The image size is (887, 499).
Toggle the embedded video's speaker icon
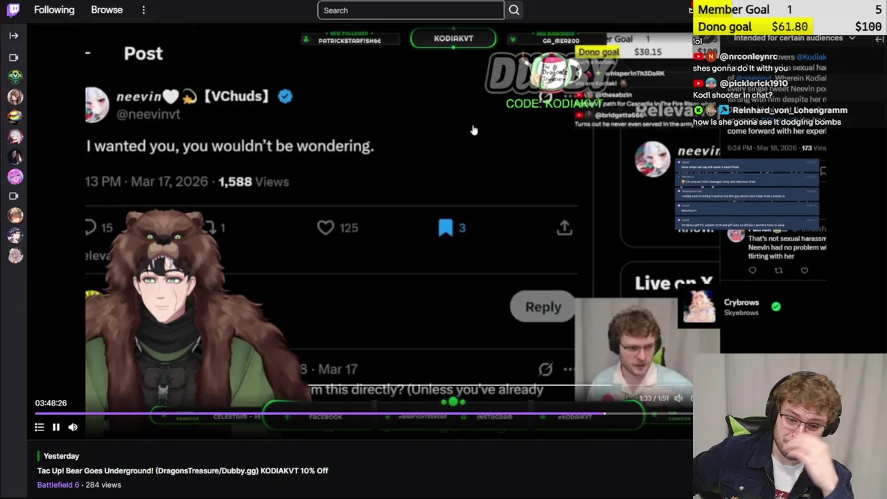(678, 399)
